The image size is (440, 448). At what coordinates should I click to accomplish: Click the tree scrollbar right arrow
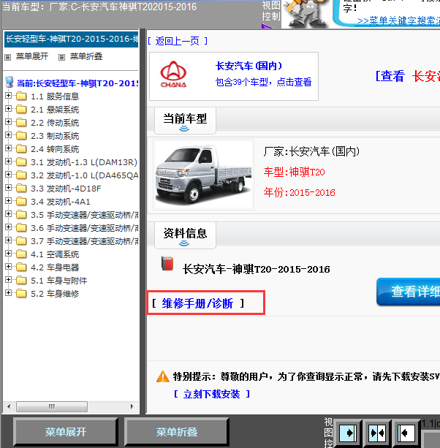click(x=132, y=406)
